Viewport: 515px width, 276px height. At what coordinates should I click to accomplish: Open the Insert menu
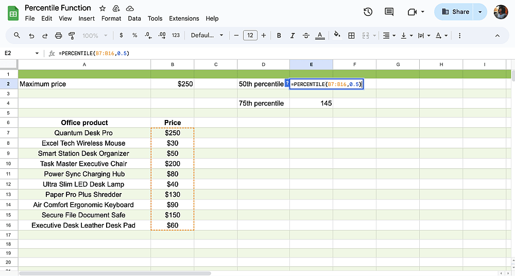click(87, 19)
